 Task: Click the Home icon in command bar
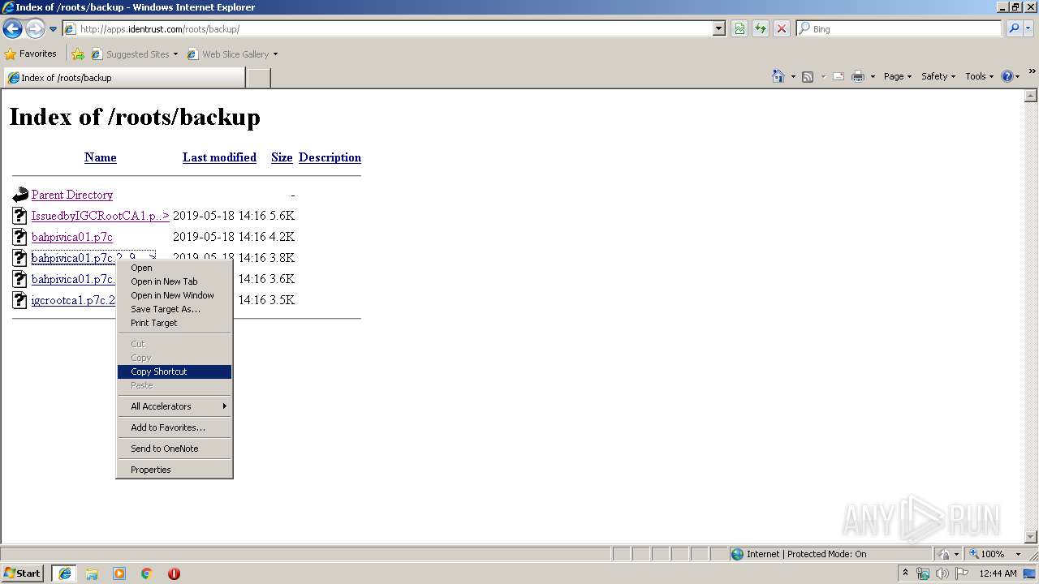pos(778,76)
